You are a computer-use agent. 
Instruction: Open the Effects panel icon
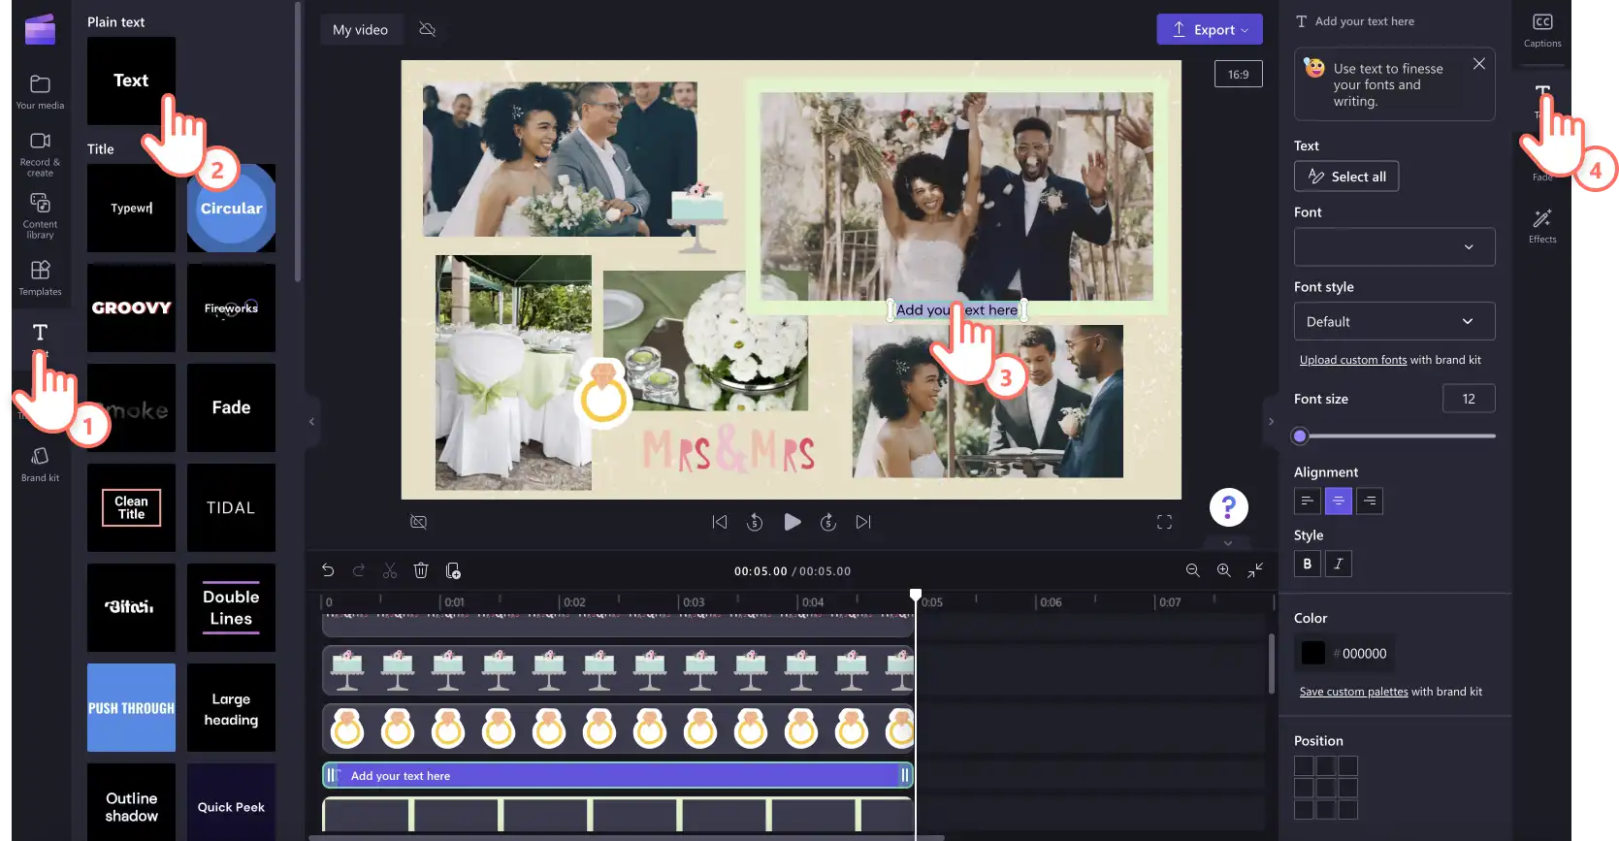pos(1542,225)
